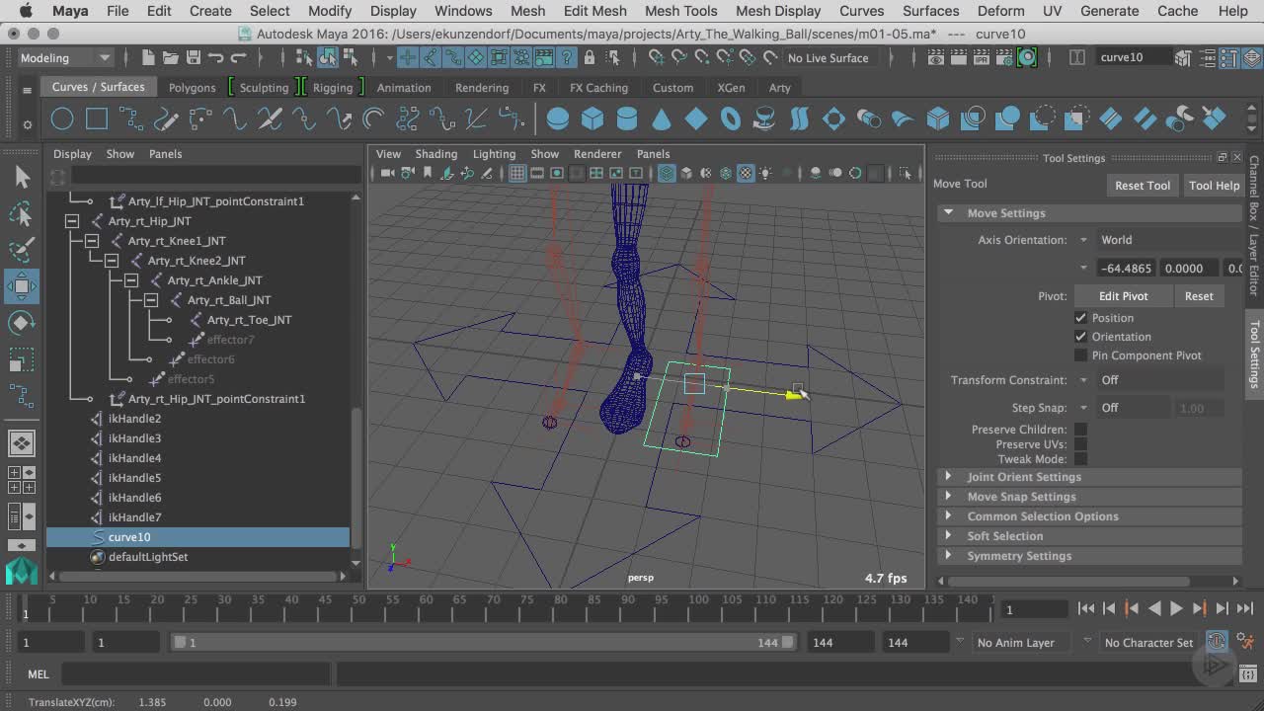The width and height of the screenshot is (1264, 711).
Task: Select ikHandle4 in the Outliner
Action: pyautogui.click(x=134, y=458)
